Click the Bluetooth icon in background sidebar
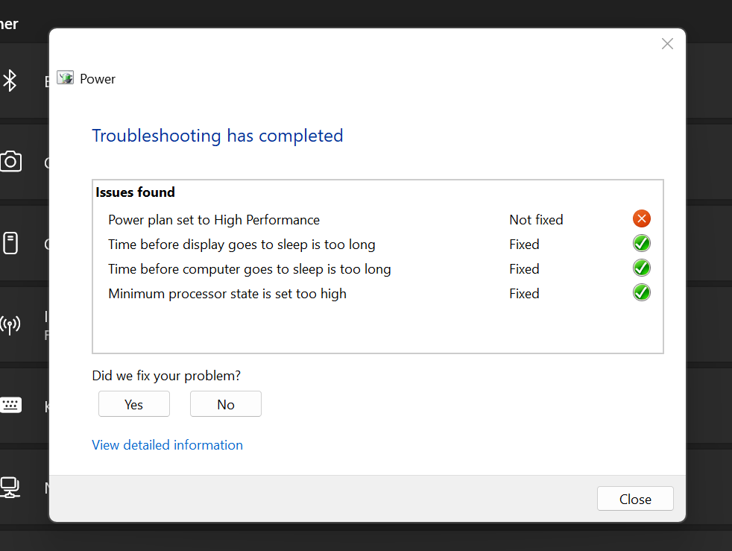 tap(10, 81)
